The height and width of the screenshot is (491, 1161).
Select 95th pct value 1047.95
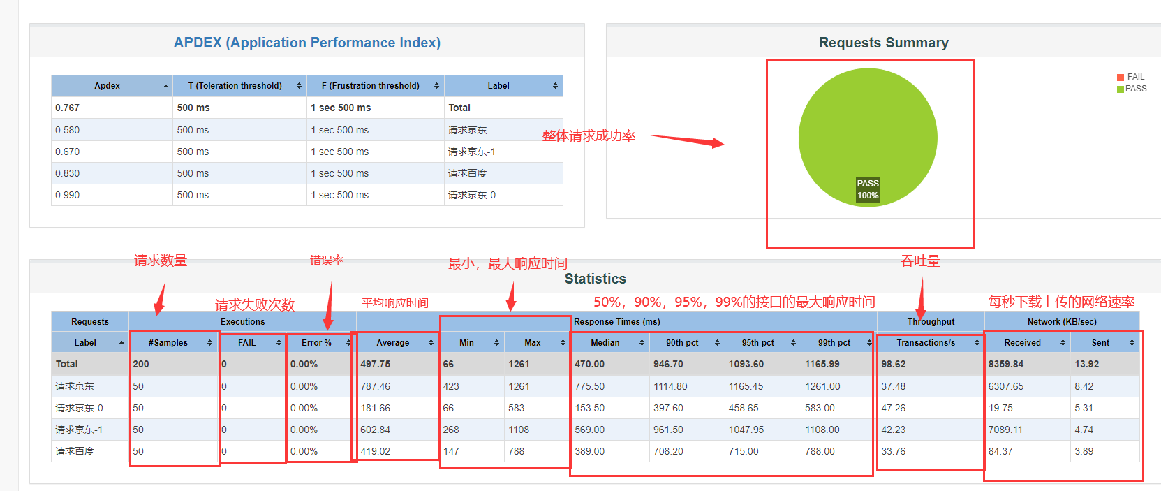click(746, 430)
